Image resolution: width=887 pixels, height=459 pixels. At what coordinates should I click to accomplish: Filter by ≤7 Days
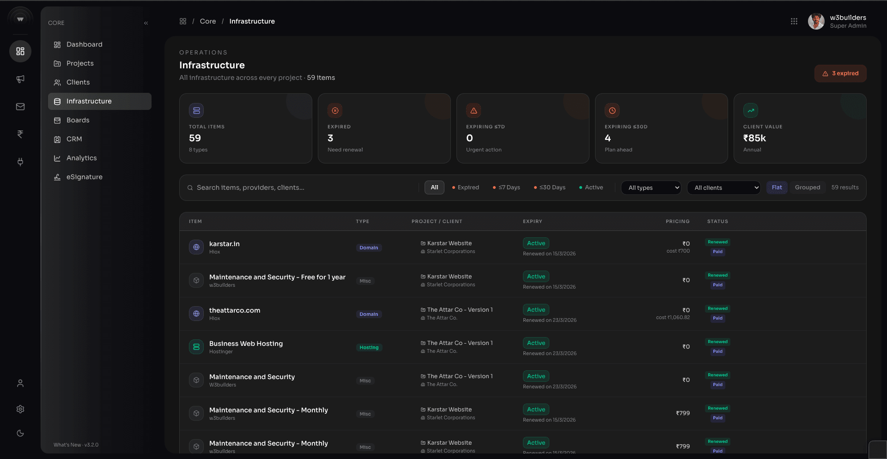tap(506, 187)
